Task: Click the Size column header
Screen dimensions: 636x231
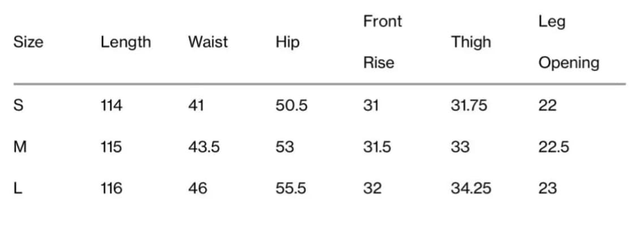Action: (x=28, y=42)
